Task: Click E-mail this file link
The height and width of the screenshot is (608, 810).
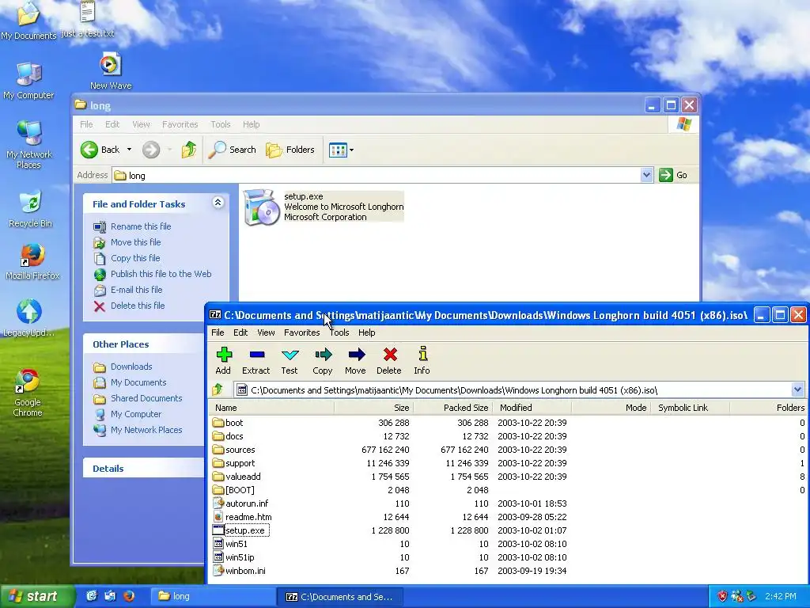Action: pyautogui.click(x=136, y=290)
